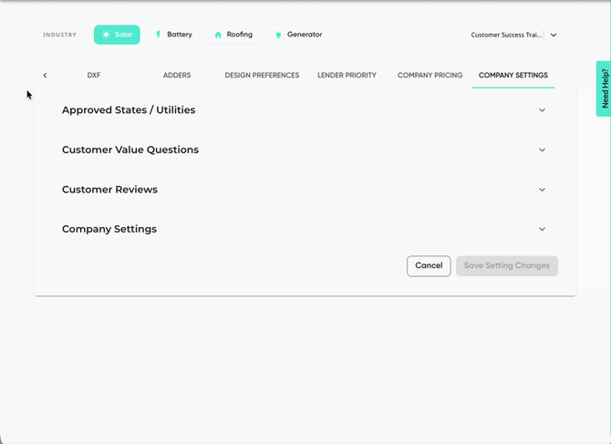Click the Cancel button
Viewport: 611px width, 444px height.
click(x=429, y=266)
